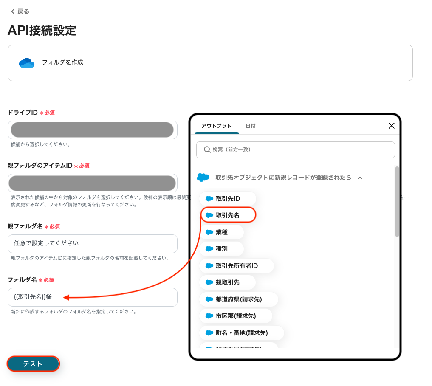
Task: Insert the 町名・番地(請求先) output chip
Action: [x=242, y=333]
